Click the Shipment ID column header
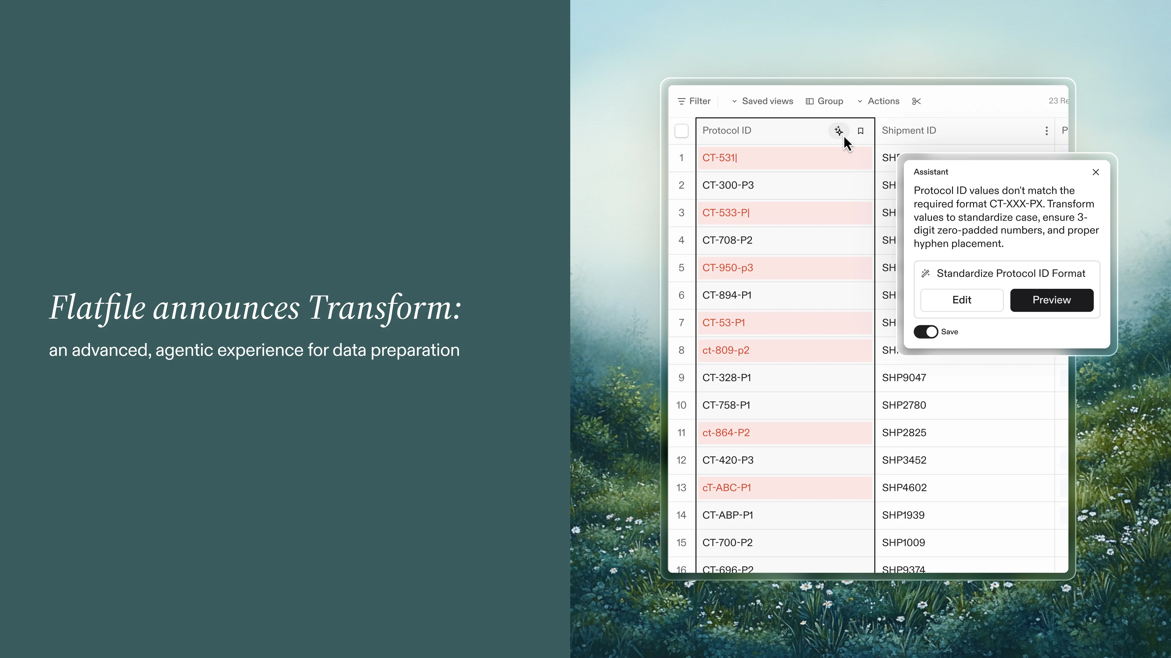 pyautogui.click(x=909, y=131)
